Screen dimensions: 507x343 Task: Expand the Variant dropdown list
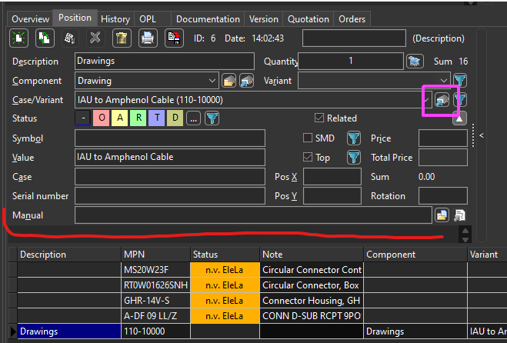pos(444,80)
